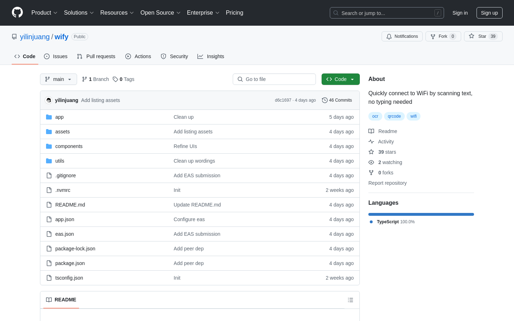This screenshot has height=321, width=514.
Task: Click the components folder icon
Action: [x=49, y=146]
